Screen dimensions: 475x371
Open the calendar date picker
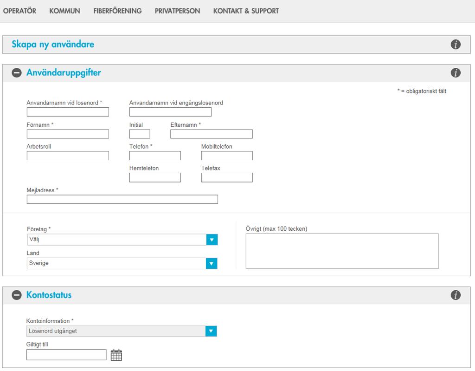pos(116,355)
